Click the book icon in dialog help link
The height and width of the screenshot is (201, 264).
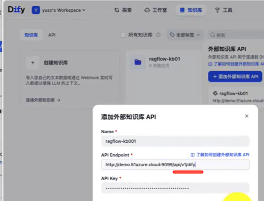[193, 155]
